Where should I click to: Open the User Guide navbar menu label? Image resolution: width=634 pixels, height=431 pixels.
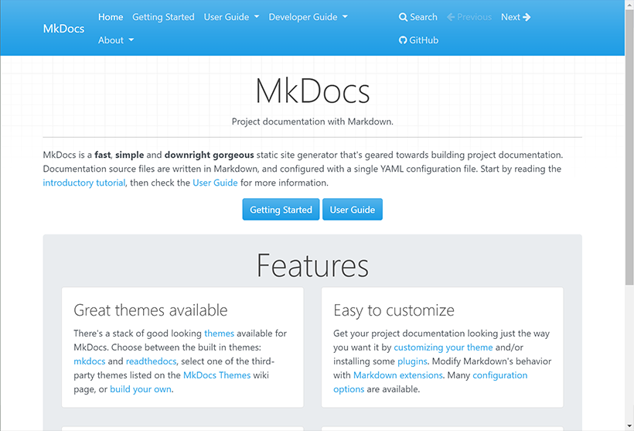point(227,17)
